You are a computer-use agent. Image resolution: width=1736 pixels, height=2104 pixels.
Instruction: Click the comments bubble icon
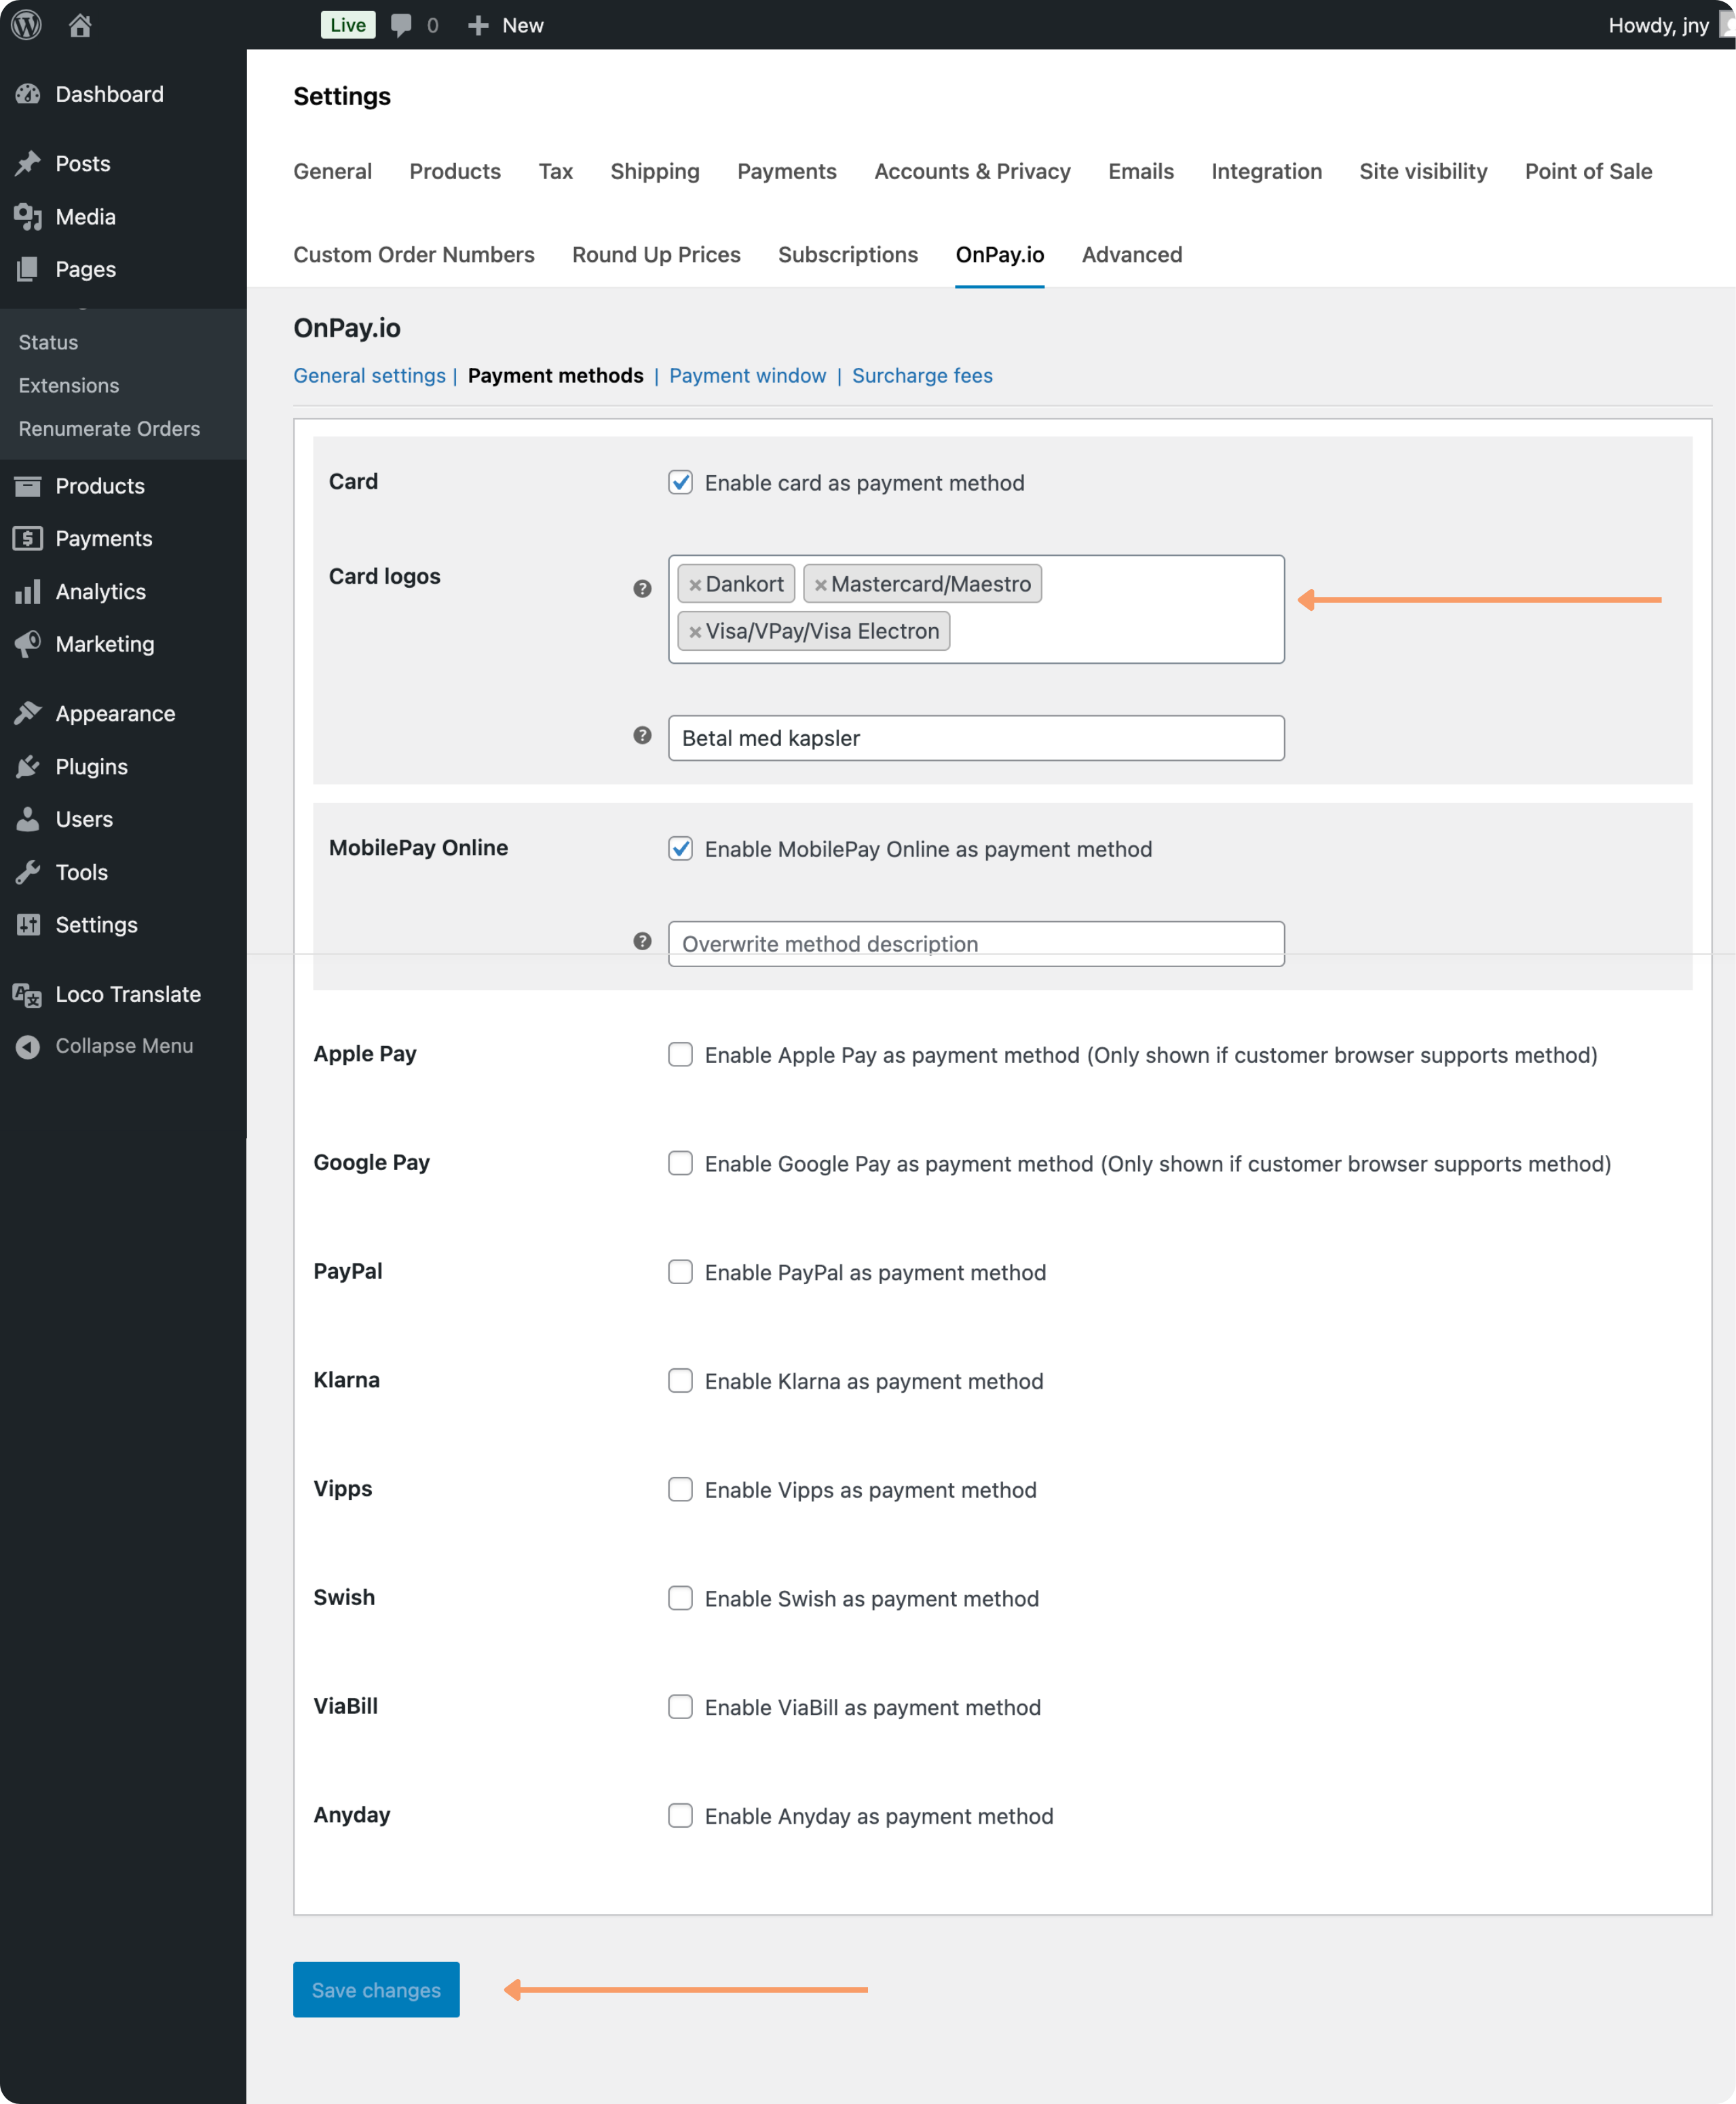[x=401, y=25]
